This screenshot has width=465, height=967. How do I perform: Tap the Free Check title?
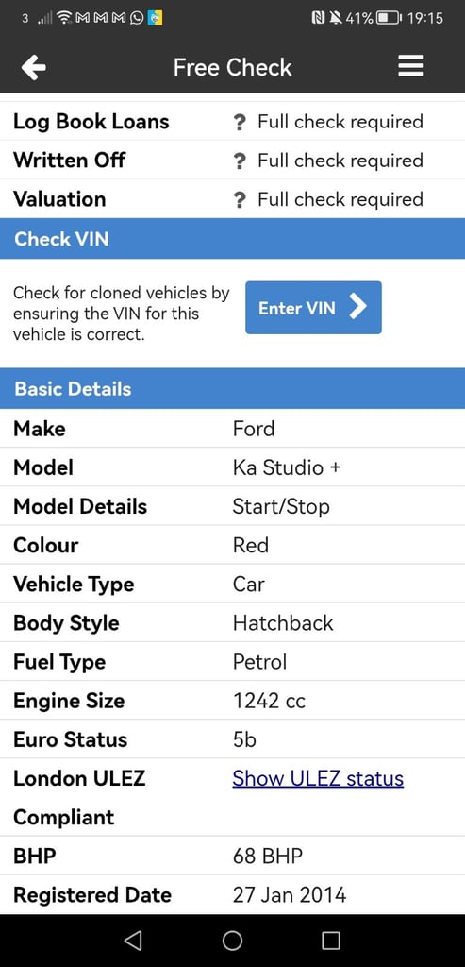click(232, 67)
